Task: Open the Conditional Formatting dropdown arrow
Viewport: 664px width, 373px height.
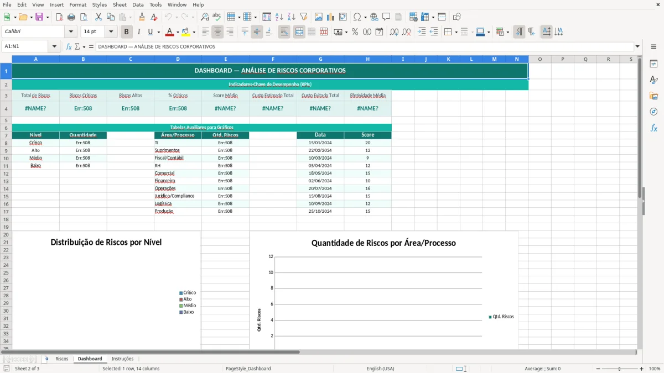Action: click(x=507, y=32)
